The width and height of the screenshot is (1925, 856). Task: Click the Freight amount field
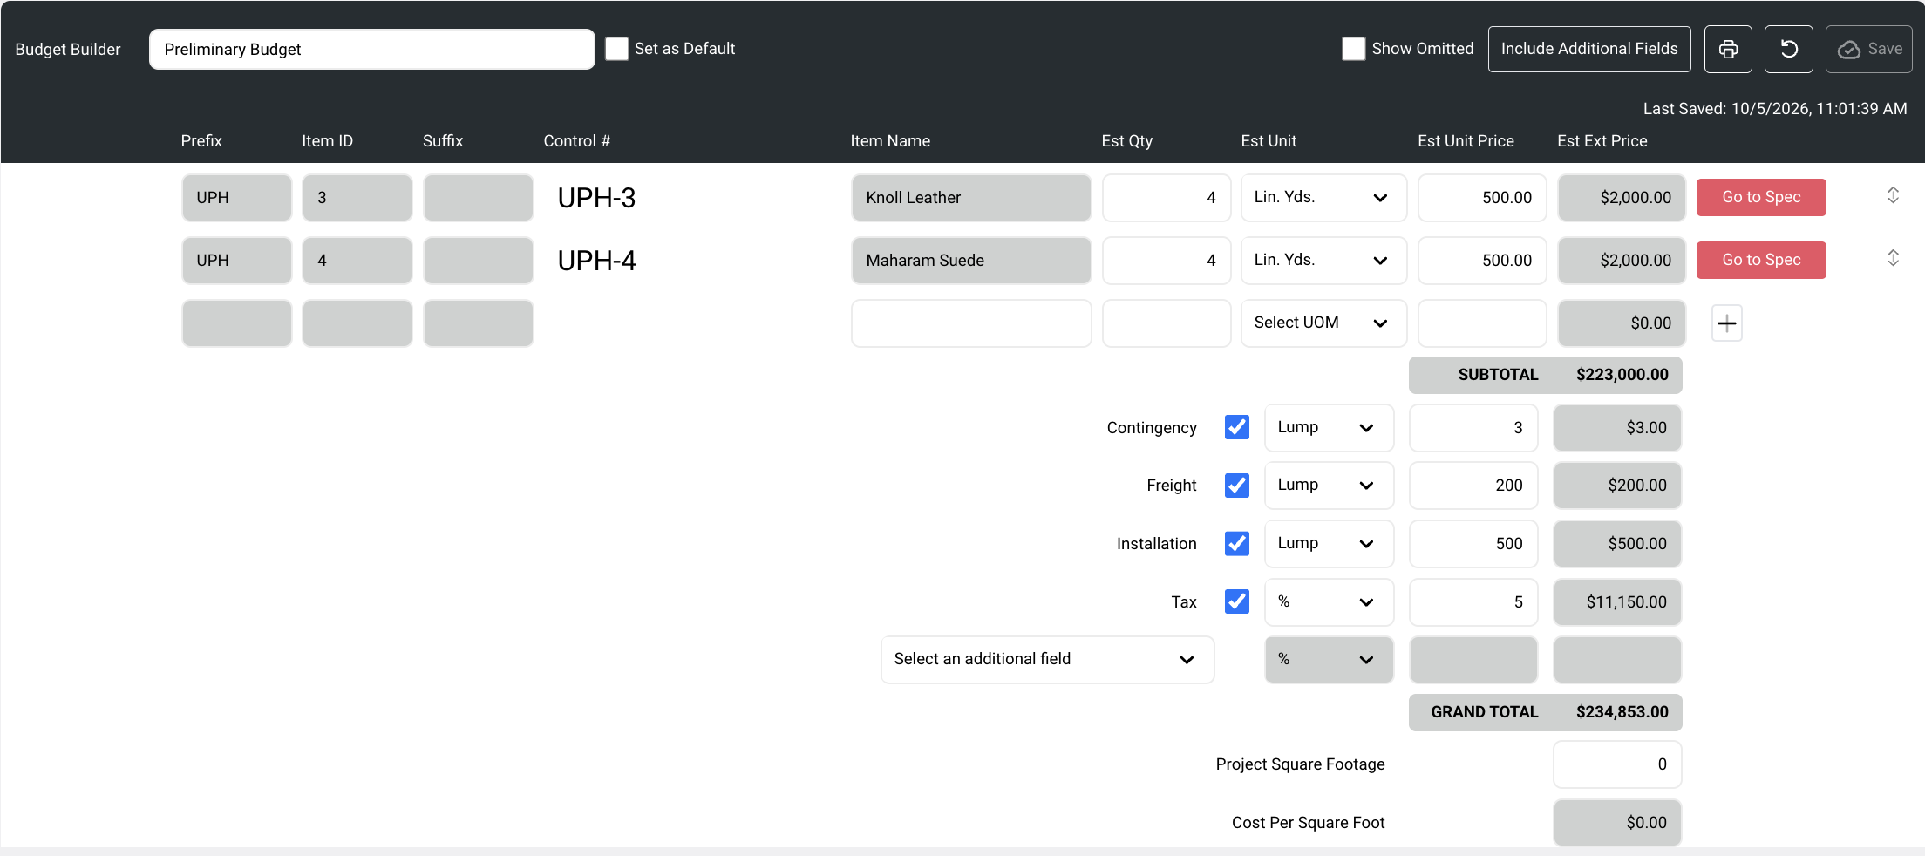point(1473,486)
